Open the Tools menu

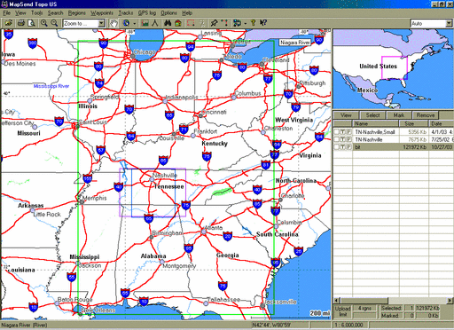(x=37, y=13)
